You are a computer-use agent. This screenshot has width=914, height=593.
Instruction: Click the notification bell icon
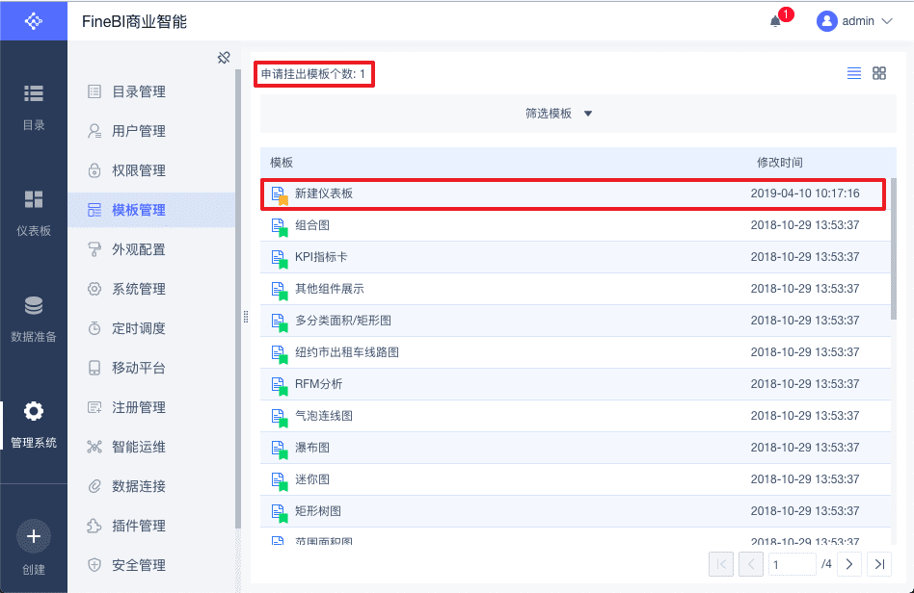pyautogui.click(x=776, y=21)
